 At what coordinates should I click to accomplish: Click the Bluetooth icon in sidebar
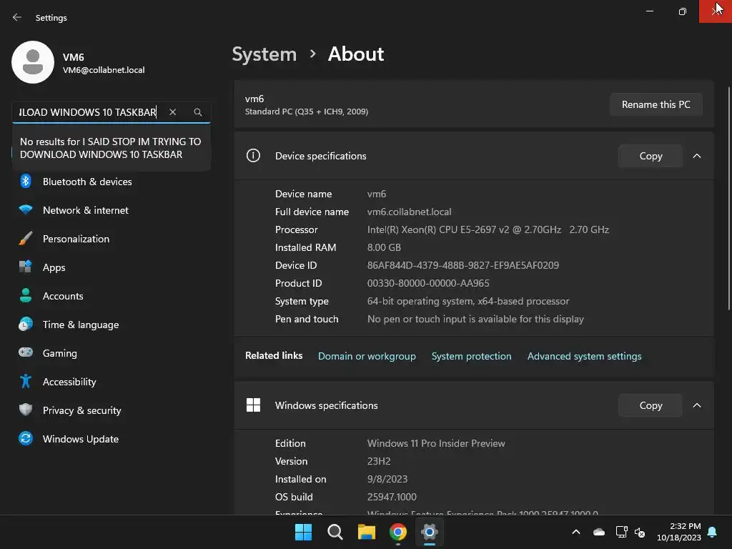pos(26,181)
